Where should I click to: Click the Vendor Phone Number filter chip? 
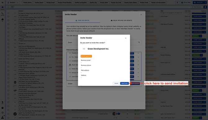tap(65, 2)
